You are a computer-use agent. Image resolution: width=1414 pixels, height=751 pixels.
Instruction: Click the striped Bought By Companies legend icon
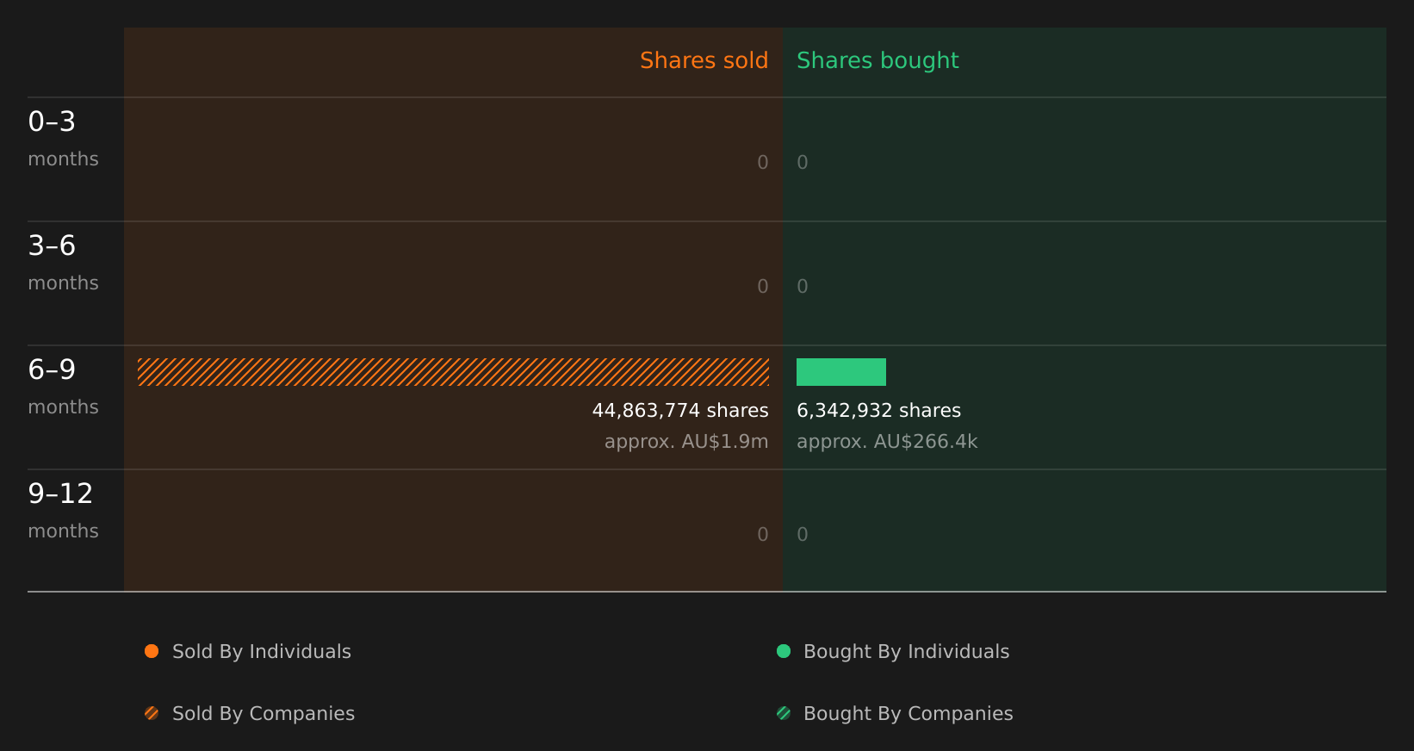coord(784,713)
